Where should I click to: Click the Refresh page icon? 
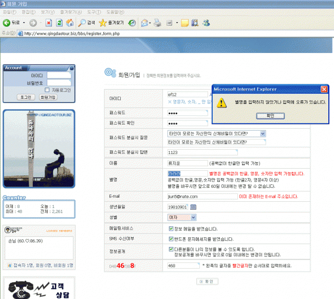point(59,23)
